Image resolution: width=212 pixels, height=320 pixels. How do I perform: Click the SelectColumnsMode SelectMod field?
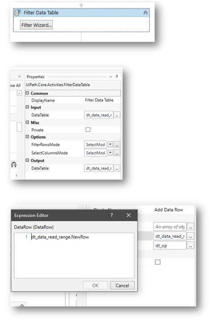(96, 153)
